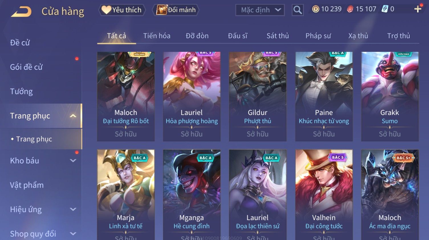Open the search magnifier icon
Screen dimensions: 429x240
point(298,10)
